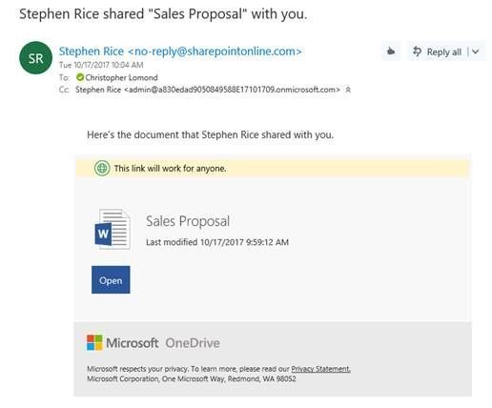The height and width of the screenshot is (408, 492).
Task: Click the Word document file icon
Action: click(113, 229)
